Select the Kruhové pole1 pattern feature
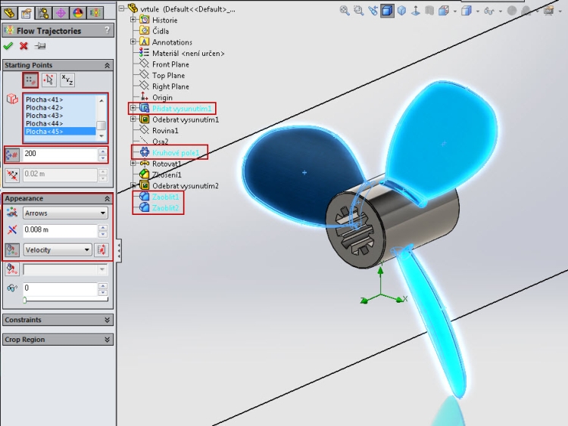Viewport: 568px width, 426px height. [x=176, y=153]
